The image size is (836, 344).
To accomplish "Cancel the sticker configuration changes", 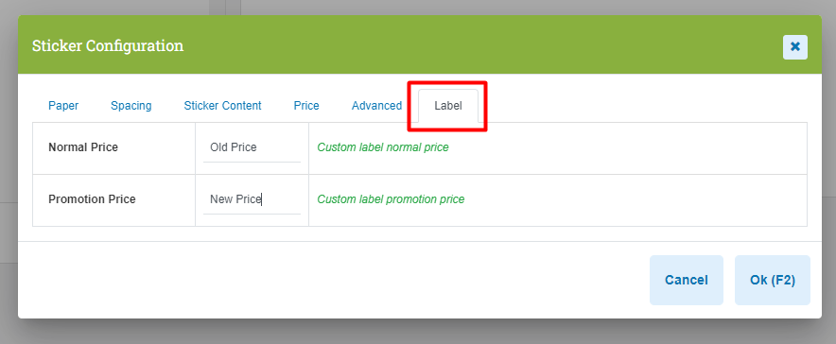I will tap(687, 280).
